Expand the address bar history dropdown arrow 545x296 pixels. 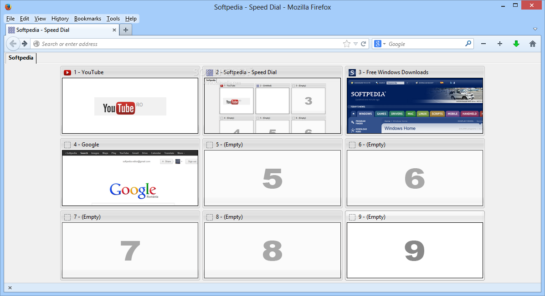point(355,44)
